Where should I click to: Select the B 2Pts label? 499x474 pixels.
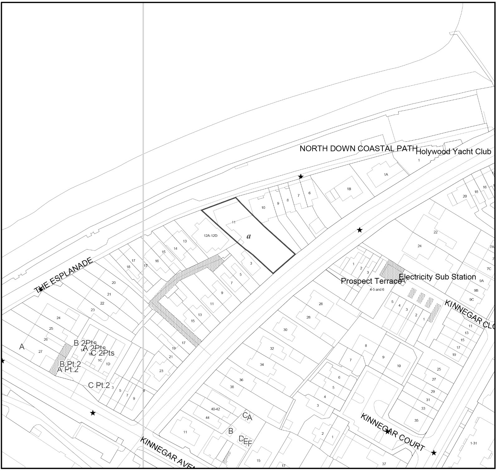point(85,343)
